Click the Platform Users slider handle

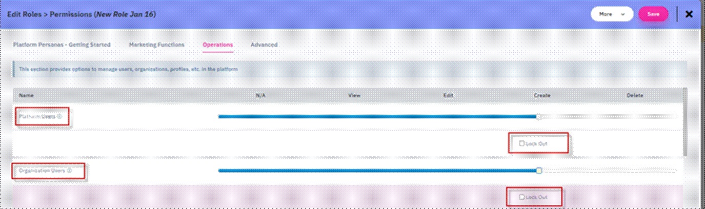pos(538,117)
